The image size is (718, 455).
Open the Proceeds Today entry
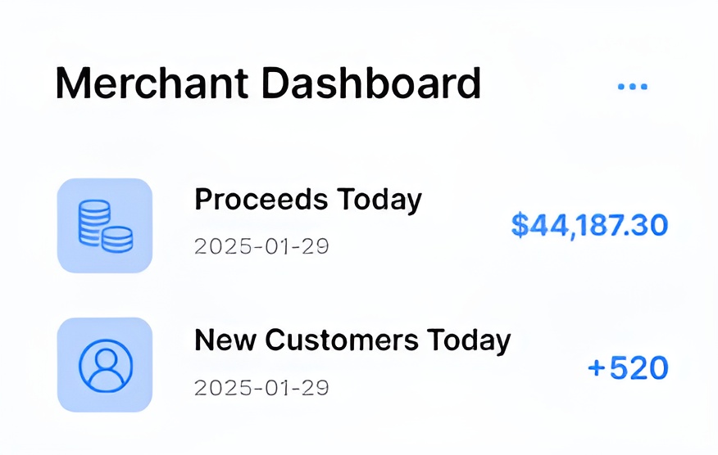click(x=307, y=200)
